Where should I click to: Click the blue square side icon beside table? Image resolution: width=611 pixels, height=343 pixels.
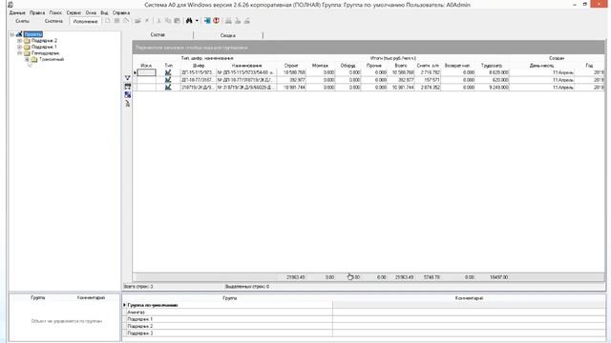tap(127, 95)
